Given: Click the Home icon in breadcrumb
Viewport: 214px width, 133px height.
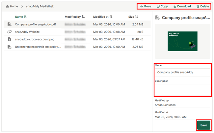Looking at the screenshot, I should (8, 6).
